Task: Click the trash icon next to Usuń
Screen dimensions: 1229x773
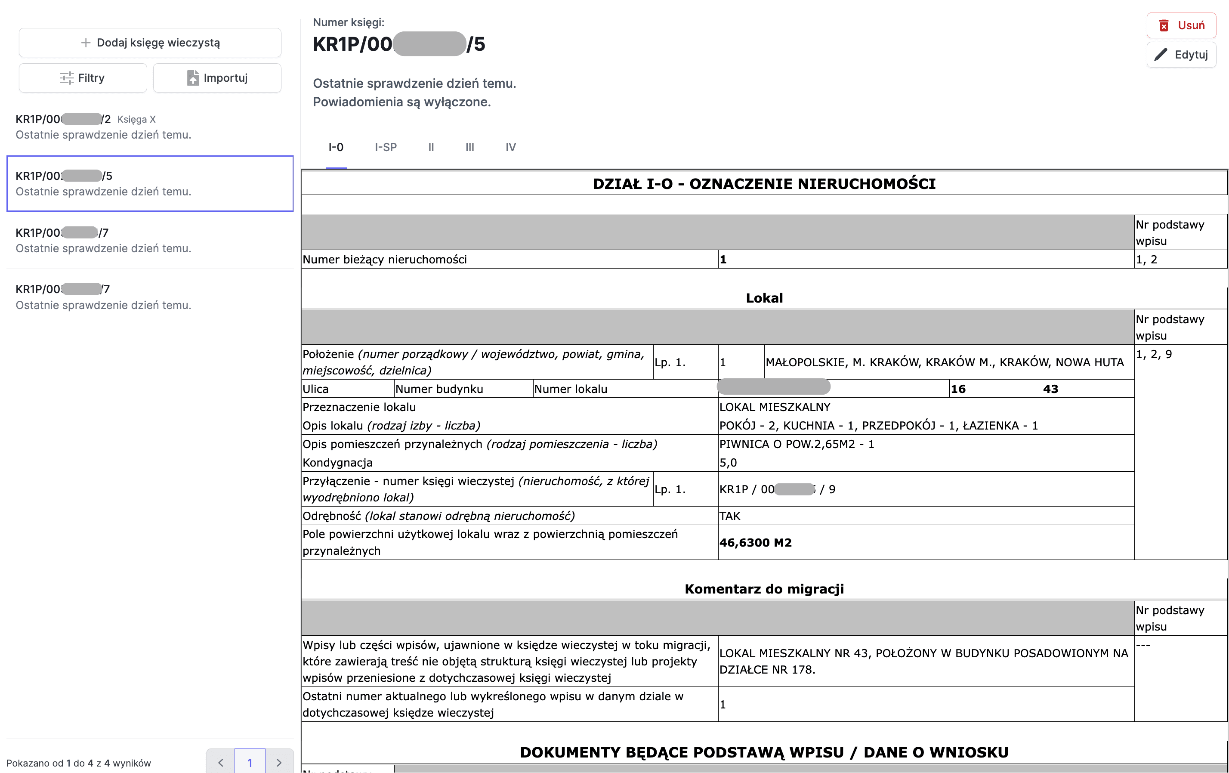Action: click(x=1165, y=25)
